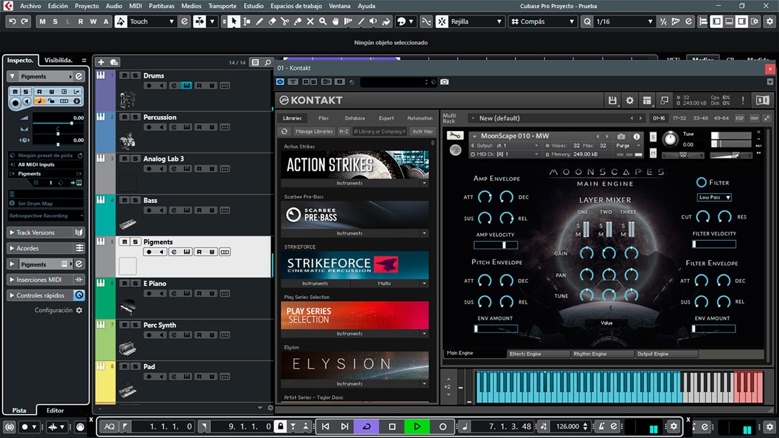Switch to the Kontakt Files tab
This screenshot has width=779, height=438.
(323, 118)
